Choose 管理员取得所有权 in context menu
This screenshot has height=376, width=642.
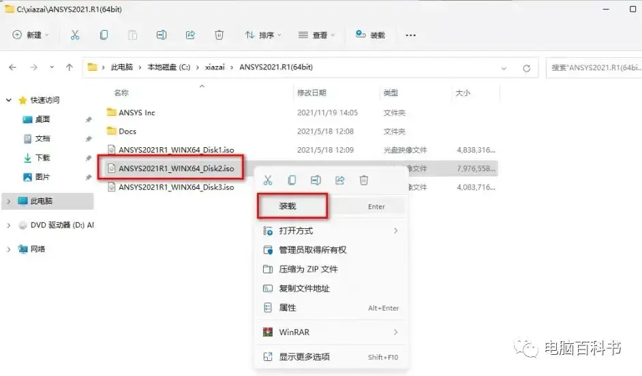click(332, 249)
